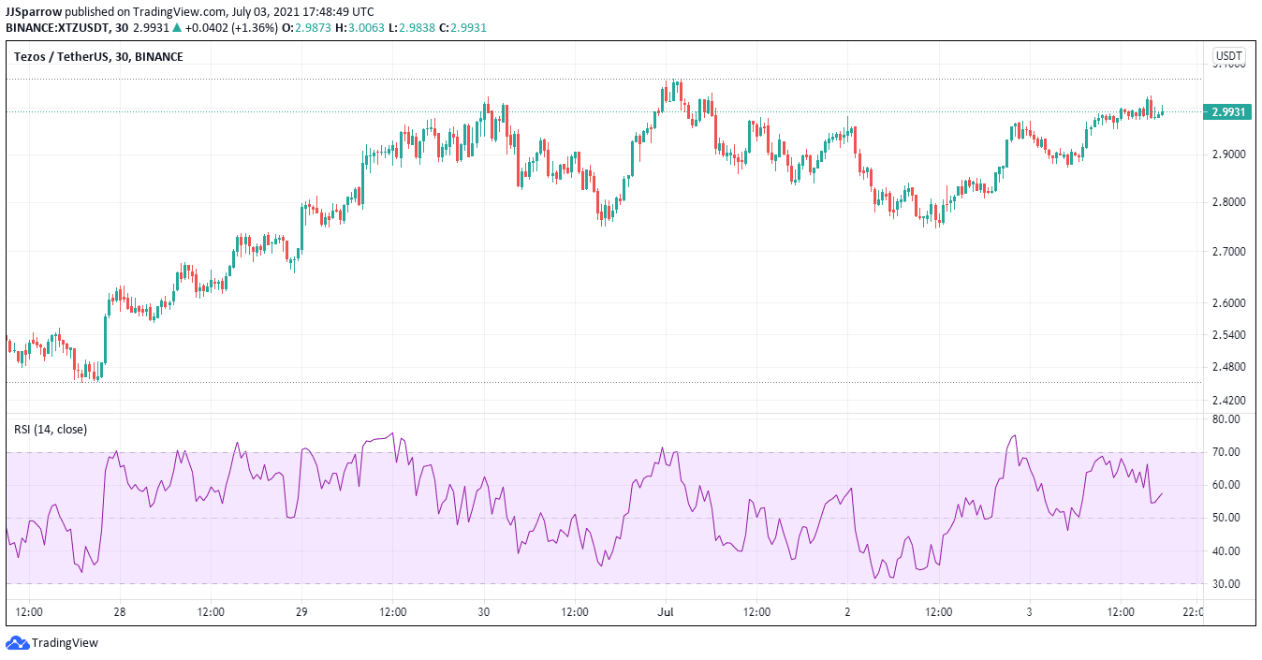
Task: Click the TradingView wordmark text
Action: (x=65, y=643)
